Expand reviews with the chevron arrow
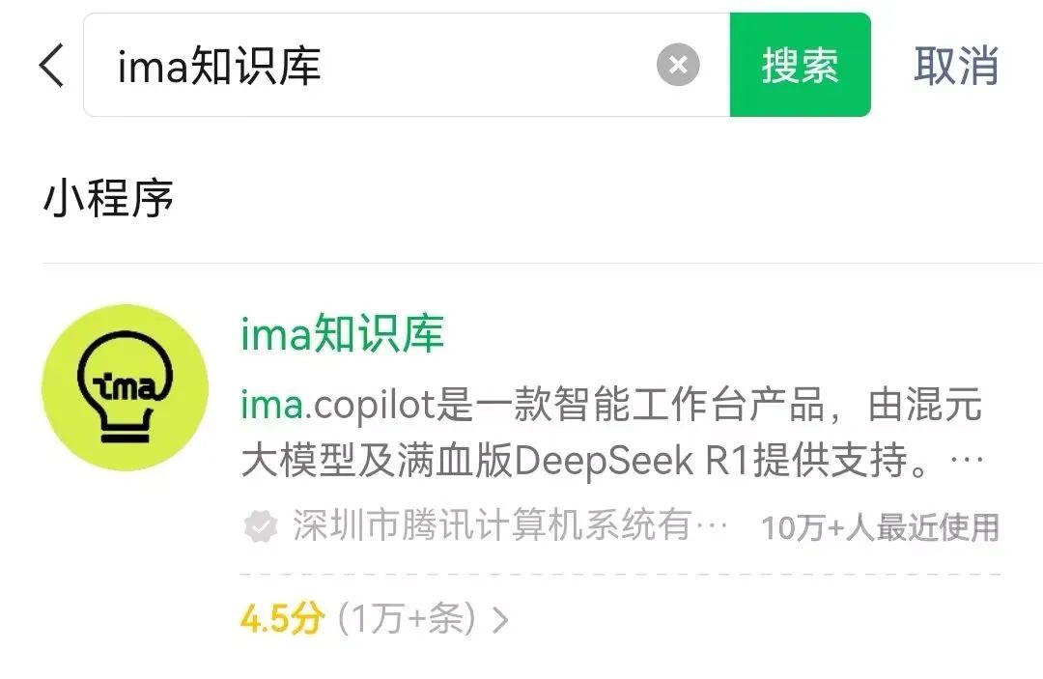 [500, 619]
